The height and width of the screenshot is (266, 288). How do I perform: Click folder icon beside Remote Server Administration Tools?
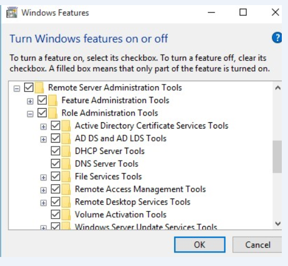39,87
